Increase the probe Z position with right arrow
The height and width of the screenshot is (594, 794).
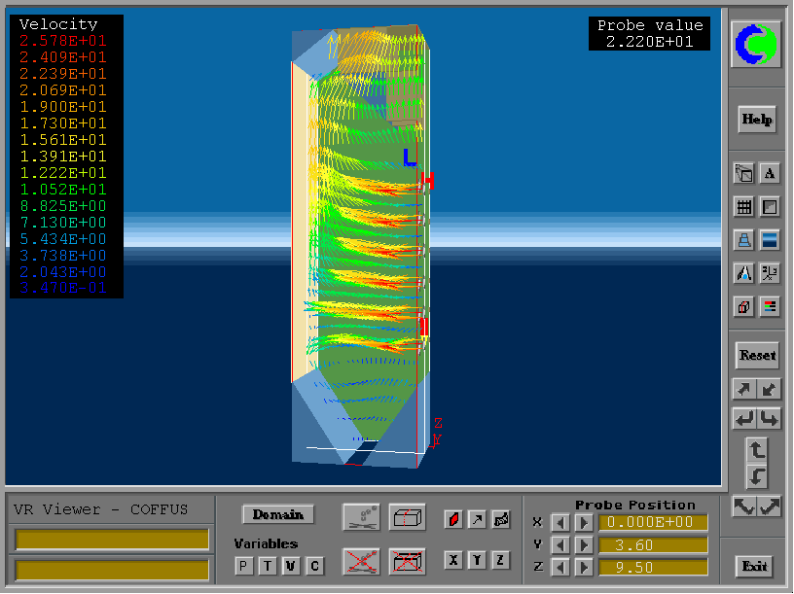pyautogui.click(x=583, y=568)
